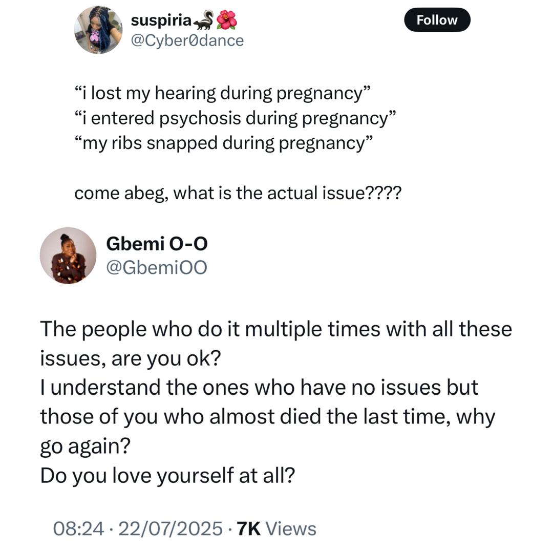Click the "are you ok?" reply text
Image resolution: width=553 pixels, height=553 pixels.
166,359
